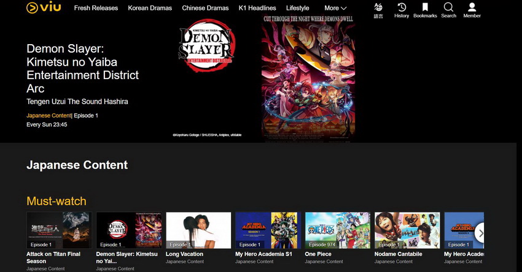The width and height of the screenshot is (522, 272).
Task: Navigate to Lifestyle category
Action: tap(298, 8)
